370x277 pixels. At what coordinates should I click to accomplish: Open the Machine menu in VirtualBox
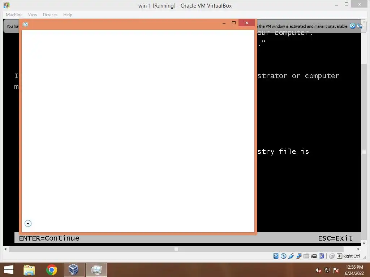pos(14,14)
